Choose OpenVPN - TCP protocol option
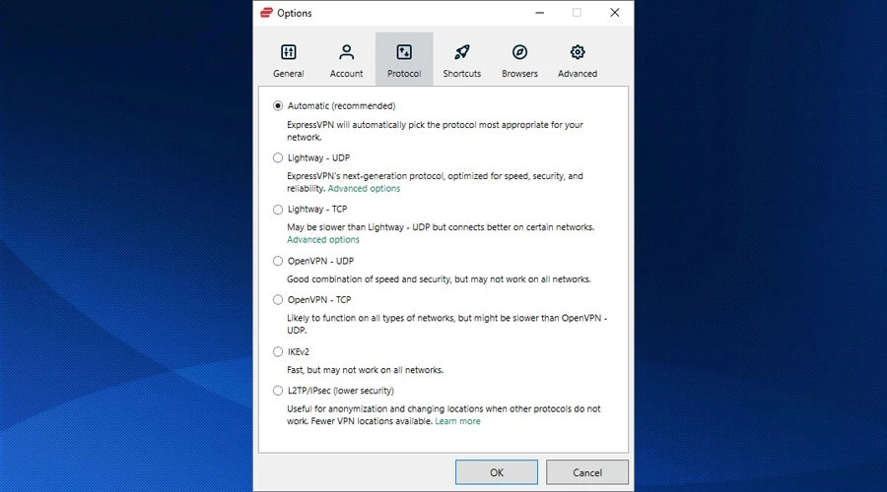Image resolution: width=887 pixels, height=492 pixels. pyautogui.click(x=278, y=300)
